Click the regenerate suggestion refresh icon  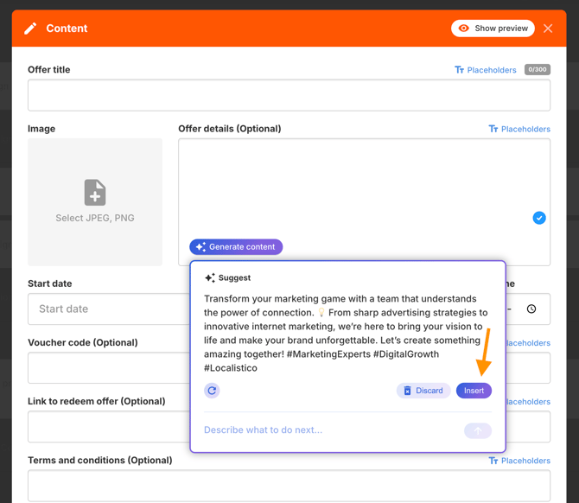point(212,391)
